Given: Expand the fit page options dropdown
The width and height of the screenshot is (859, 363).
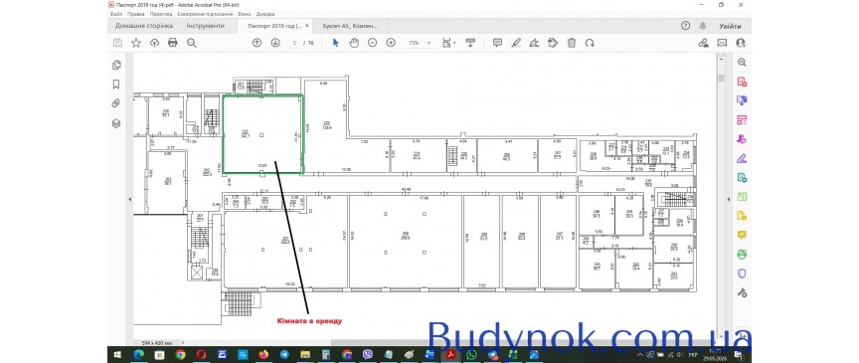Looking at the screenshot, I should pos(454,44).
